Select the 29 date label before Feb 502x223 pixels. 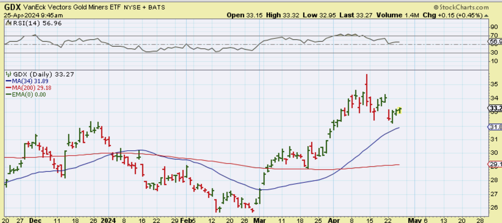pos(175,220)
